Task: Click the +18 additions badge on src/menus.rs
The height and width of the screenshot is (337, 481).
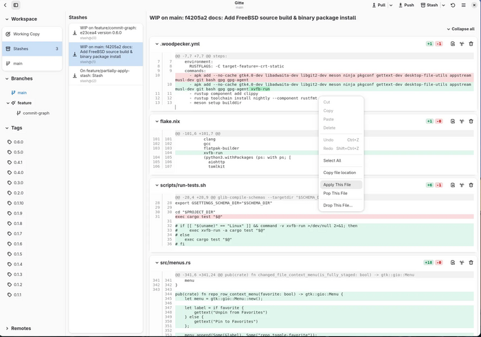Action: (x=429, y=263)
